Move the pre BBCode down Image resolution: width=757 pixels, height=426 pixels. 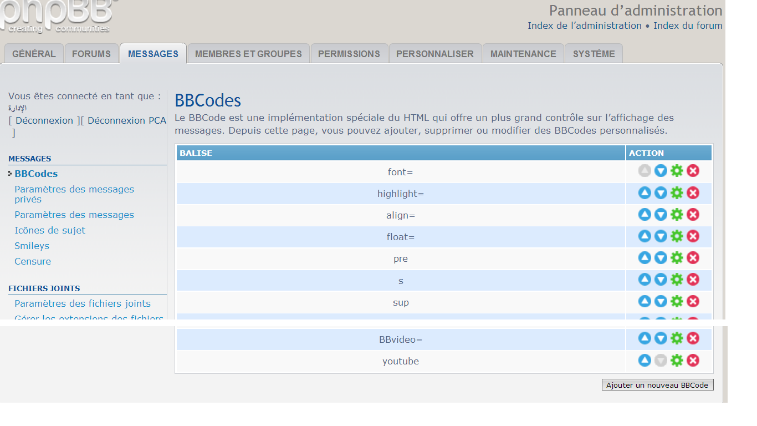(661, 258)
